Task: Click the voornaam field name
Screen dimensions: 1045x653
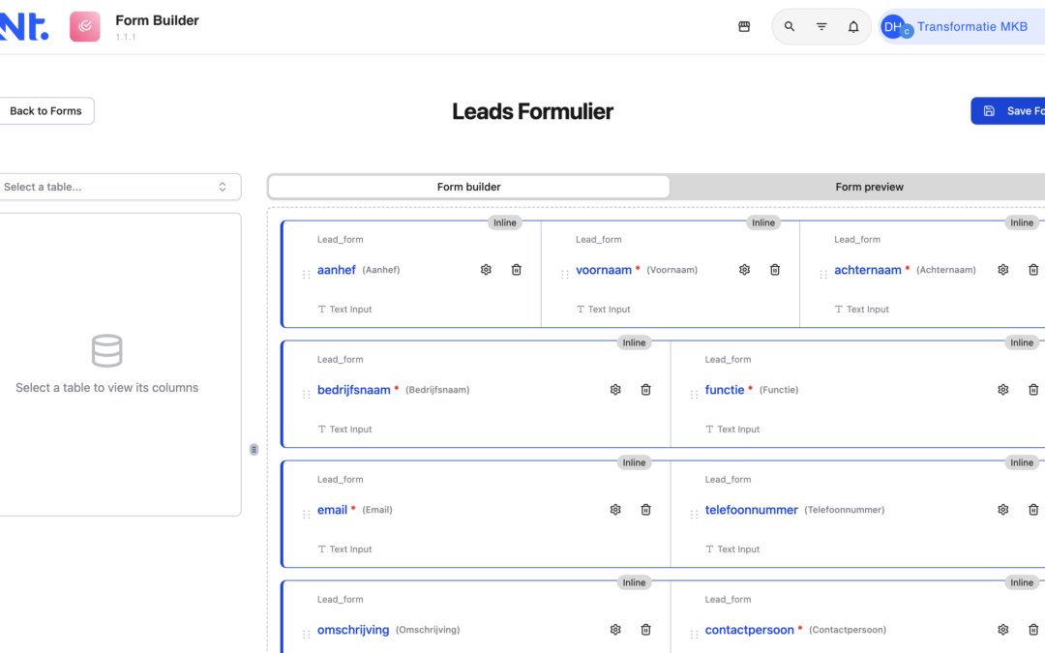Action: click(604, 270)
